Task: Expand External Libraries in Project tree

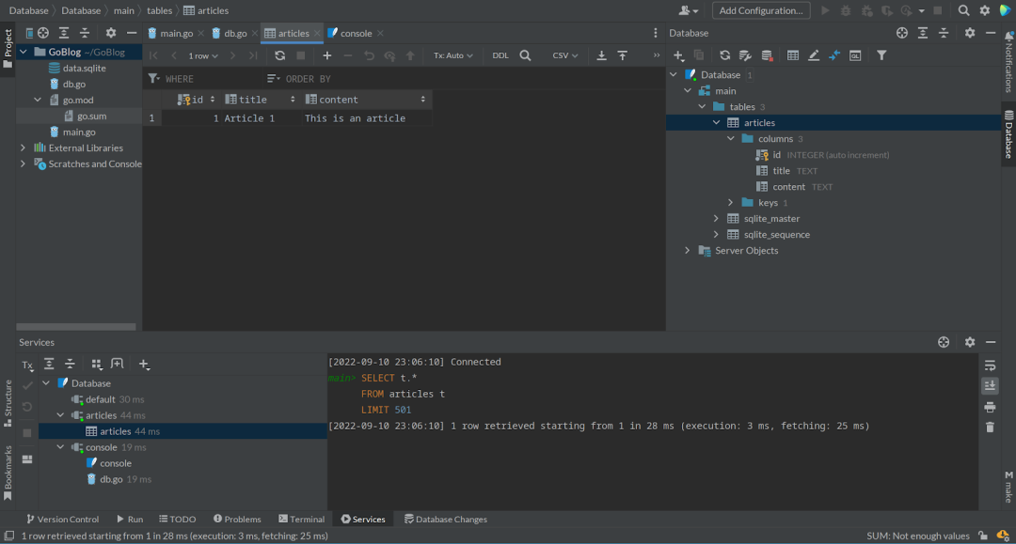Action: pos(24,148)
